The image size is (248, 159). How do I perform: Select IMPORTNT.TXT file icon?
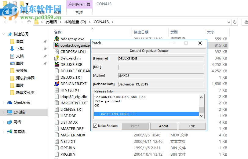(57, 103)
